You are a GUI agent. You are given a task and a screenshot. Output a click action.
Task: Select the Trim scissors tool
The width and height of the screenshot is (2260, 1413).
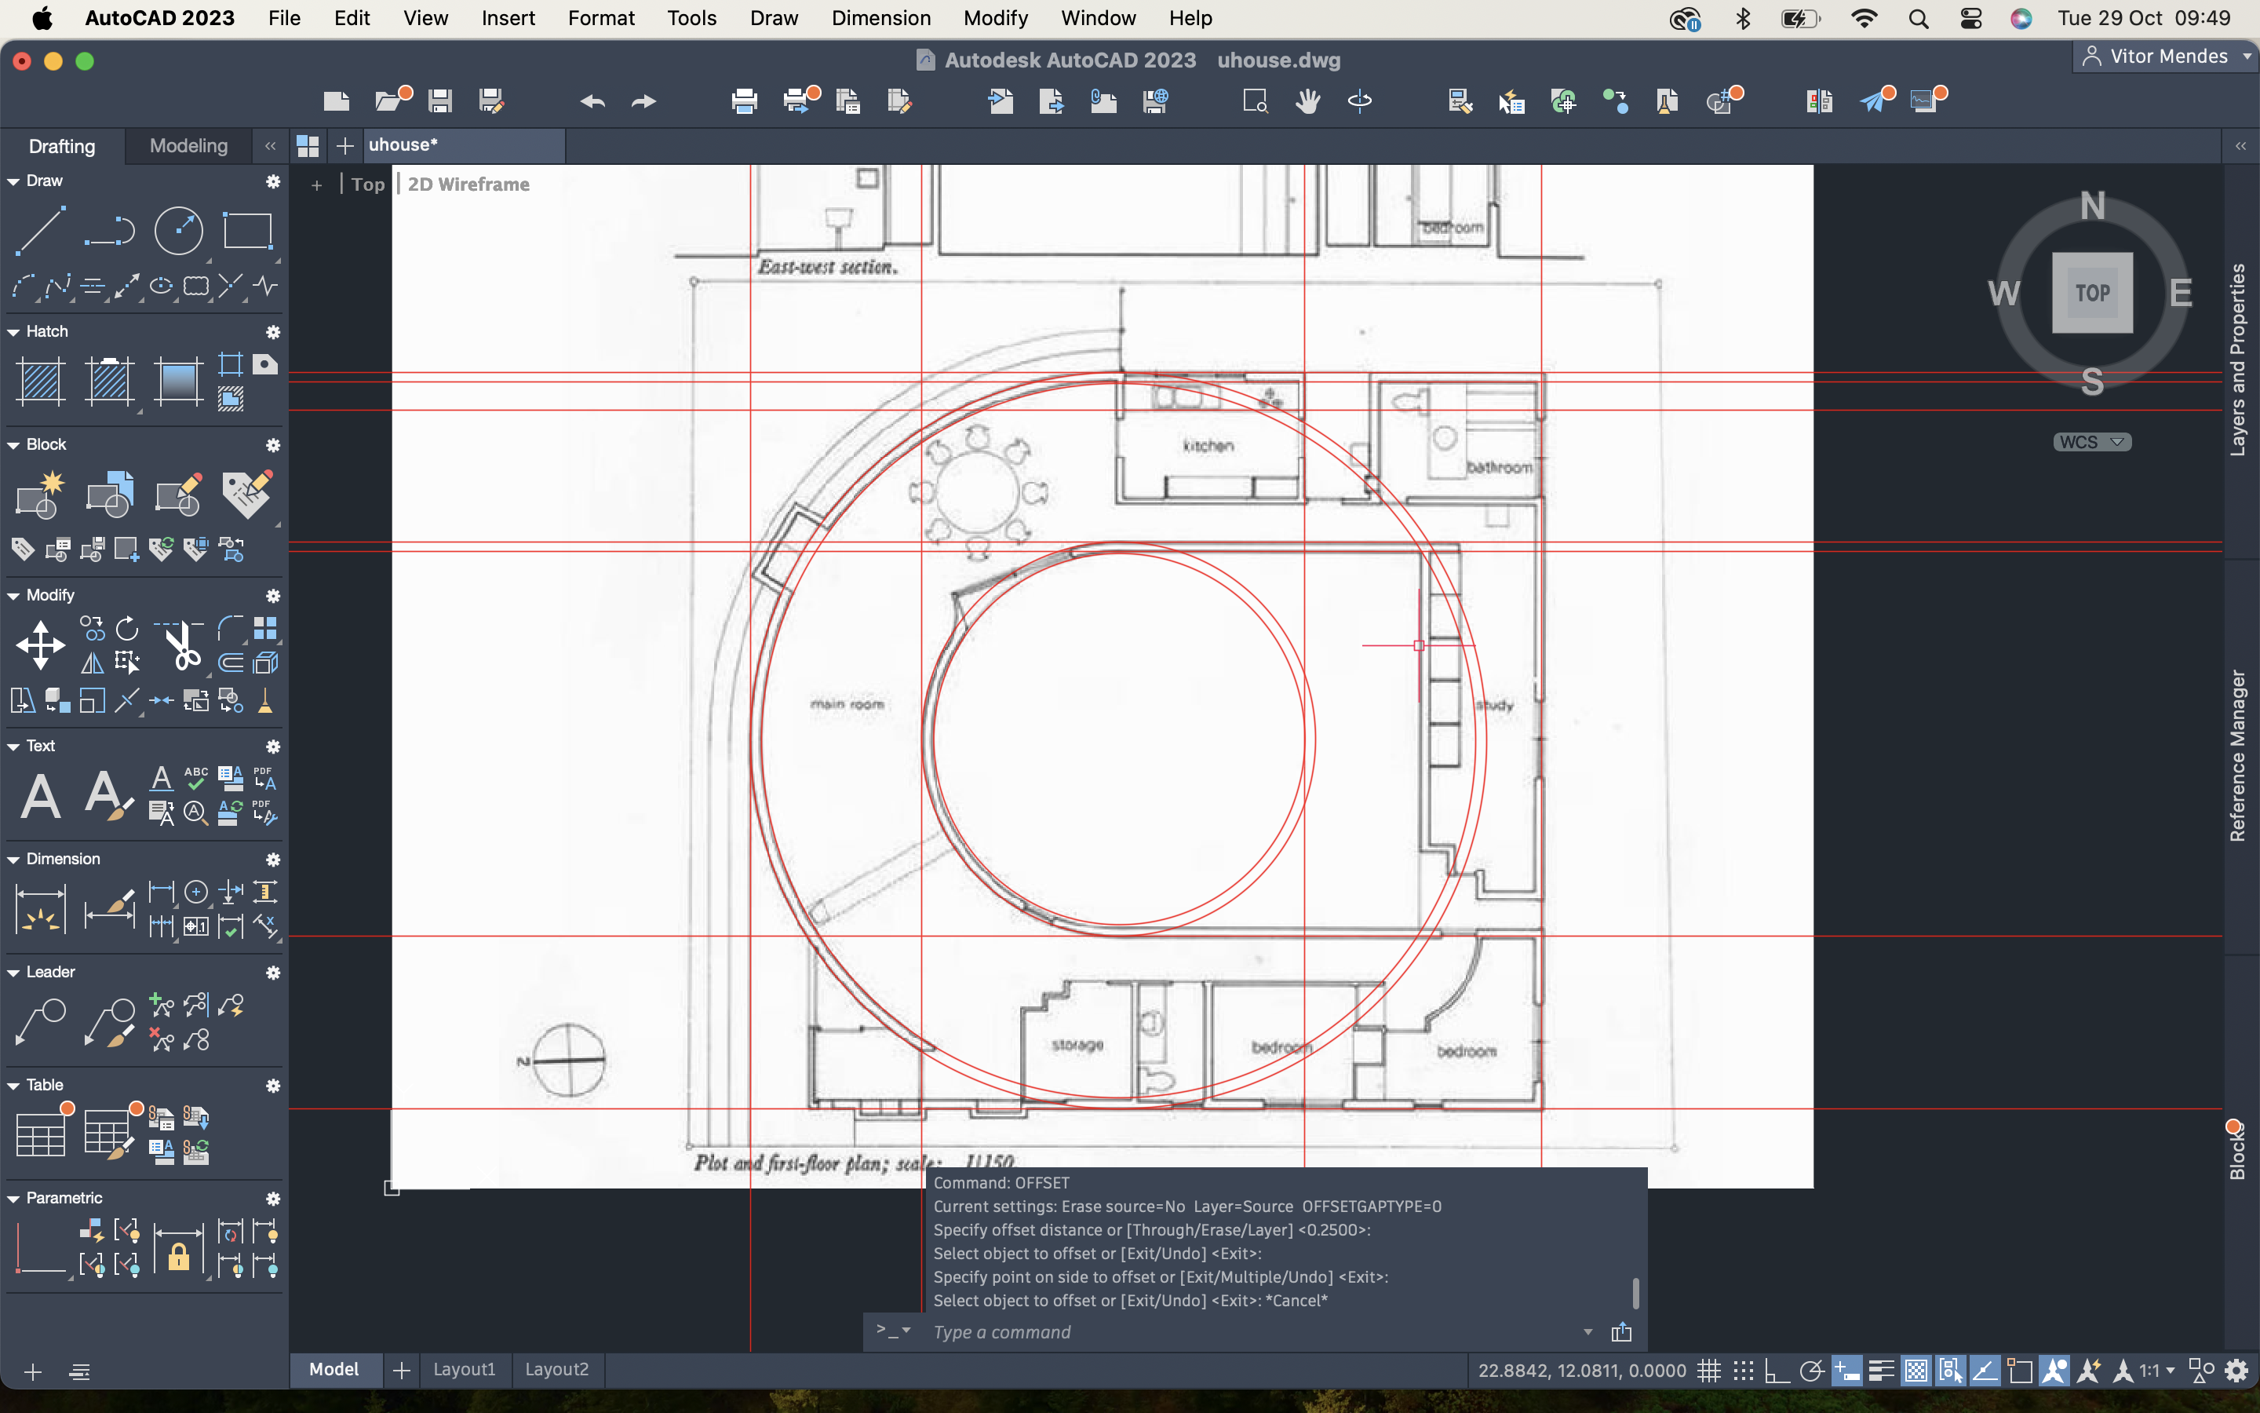[182, 644]
